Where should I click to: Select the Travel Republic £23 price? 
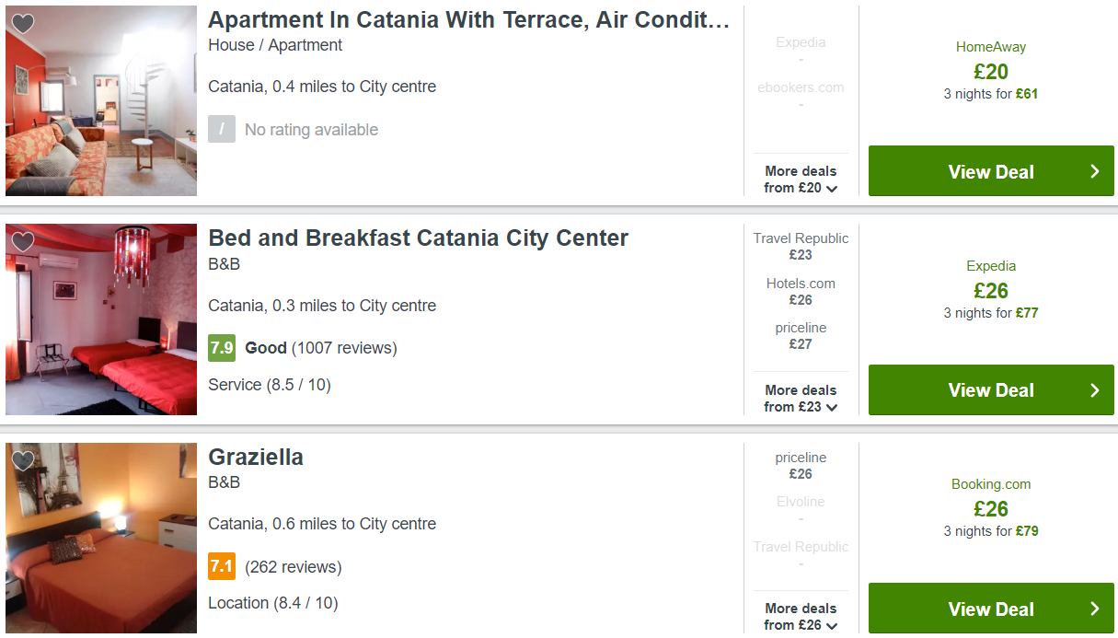click(x=801, y=247)
